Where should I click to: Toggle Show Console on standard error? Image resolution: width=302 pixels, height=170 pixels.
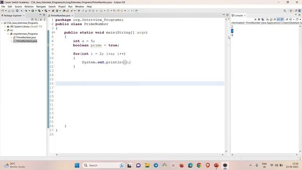pos(282,19)
